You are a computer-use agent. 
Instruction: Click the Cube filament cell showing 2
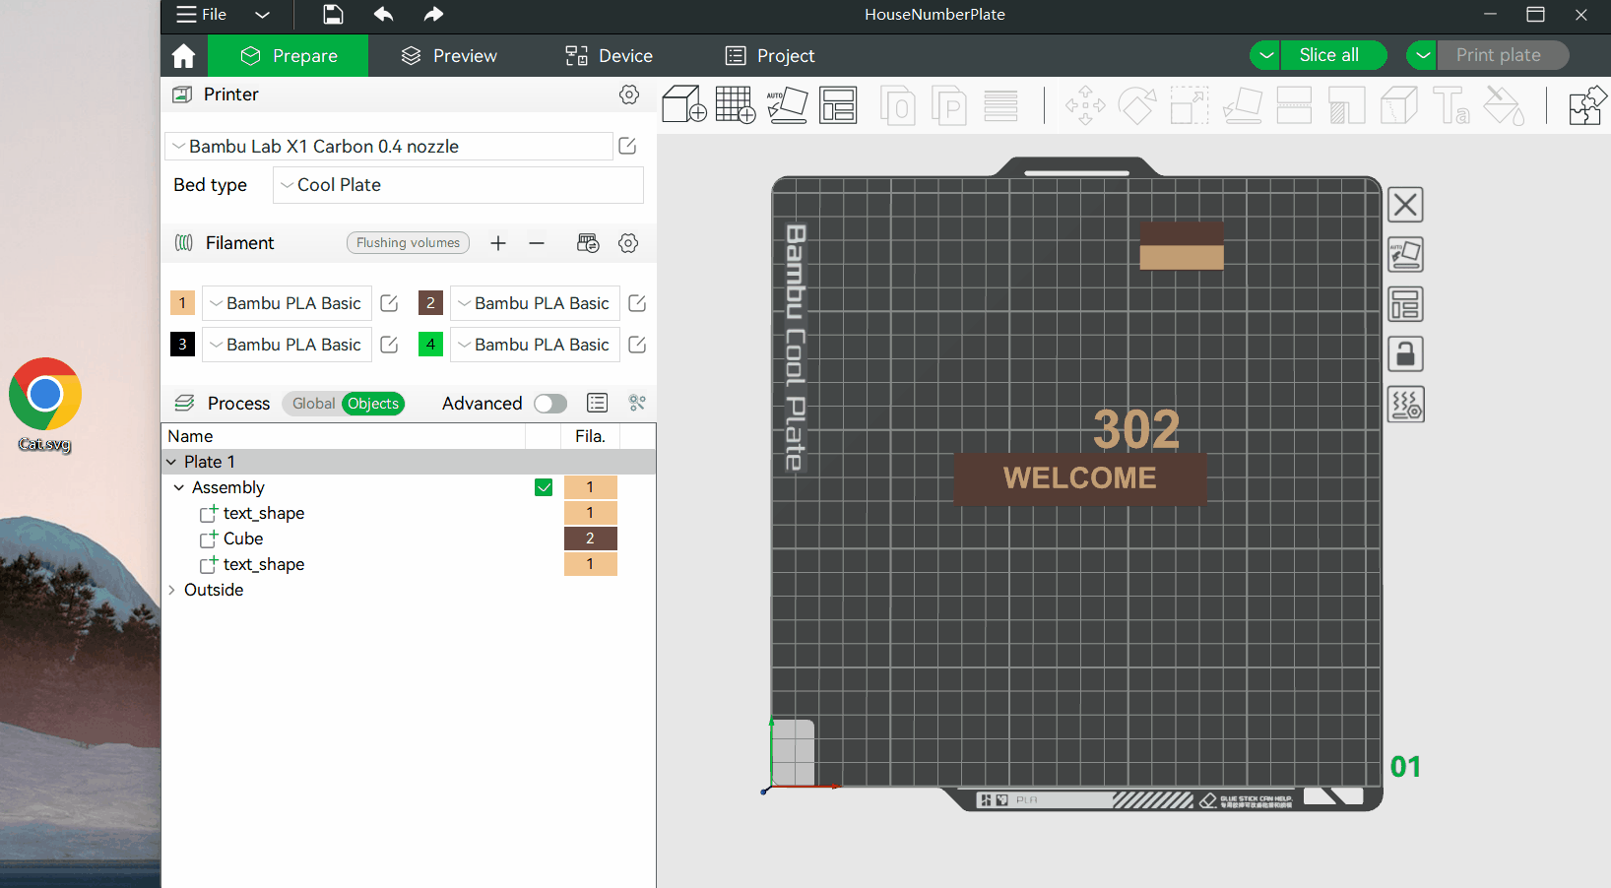coord(591,539)
